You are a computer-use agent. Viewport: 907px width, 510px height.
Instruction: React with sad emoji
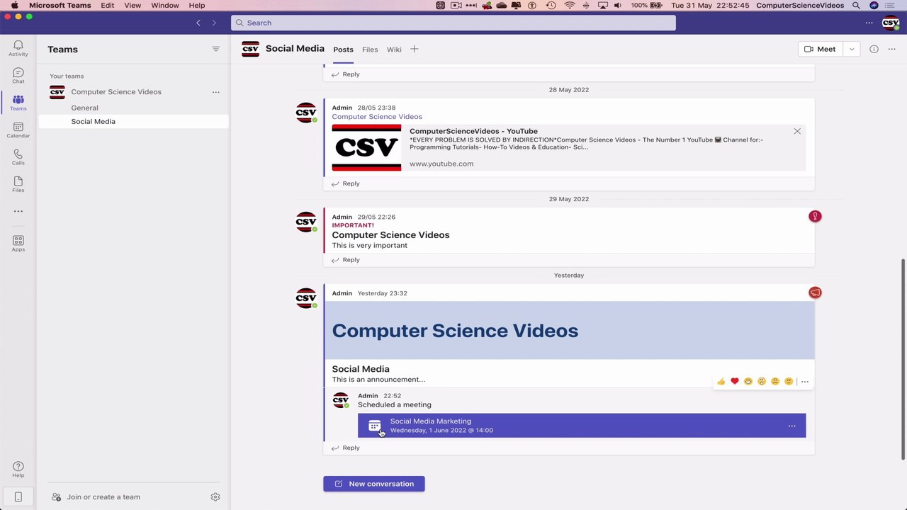pyautogui.click(x=775, y=382)
